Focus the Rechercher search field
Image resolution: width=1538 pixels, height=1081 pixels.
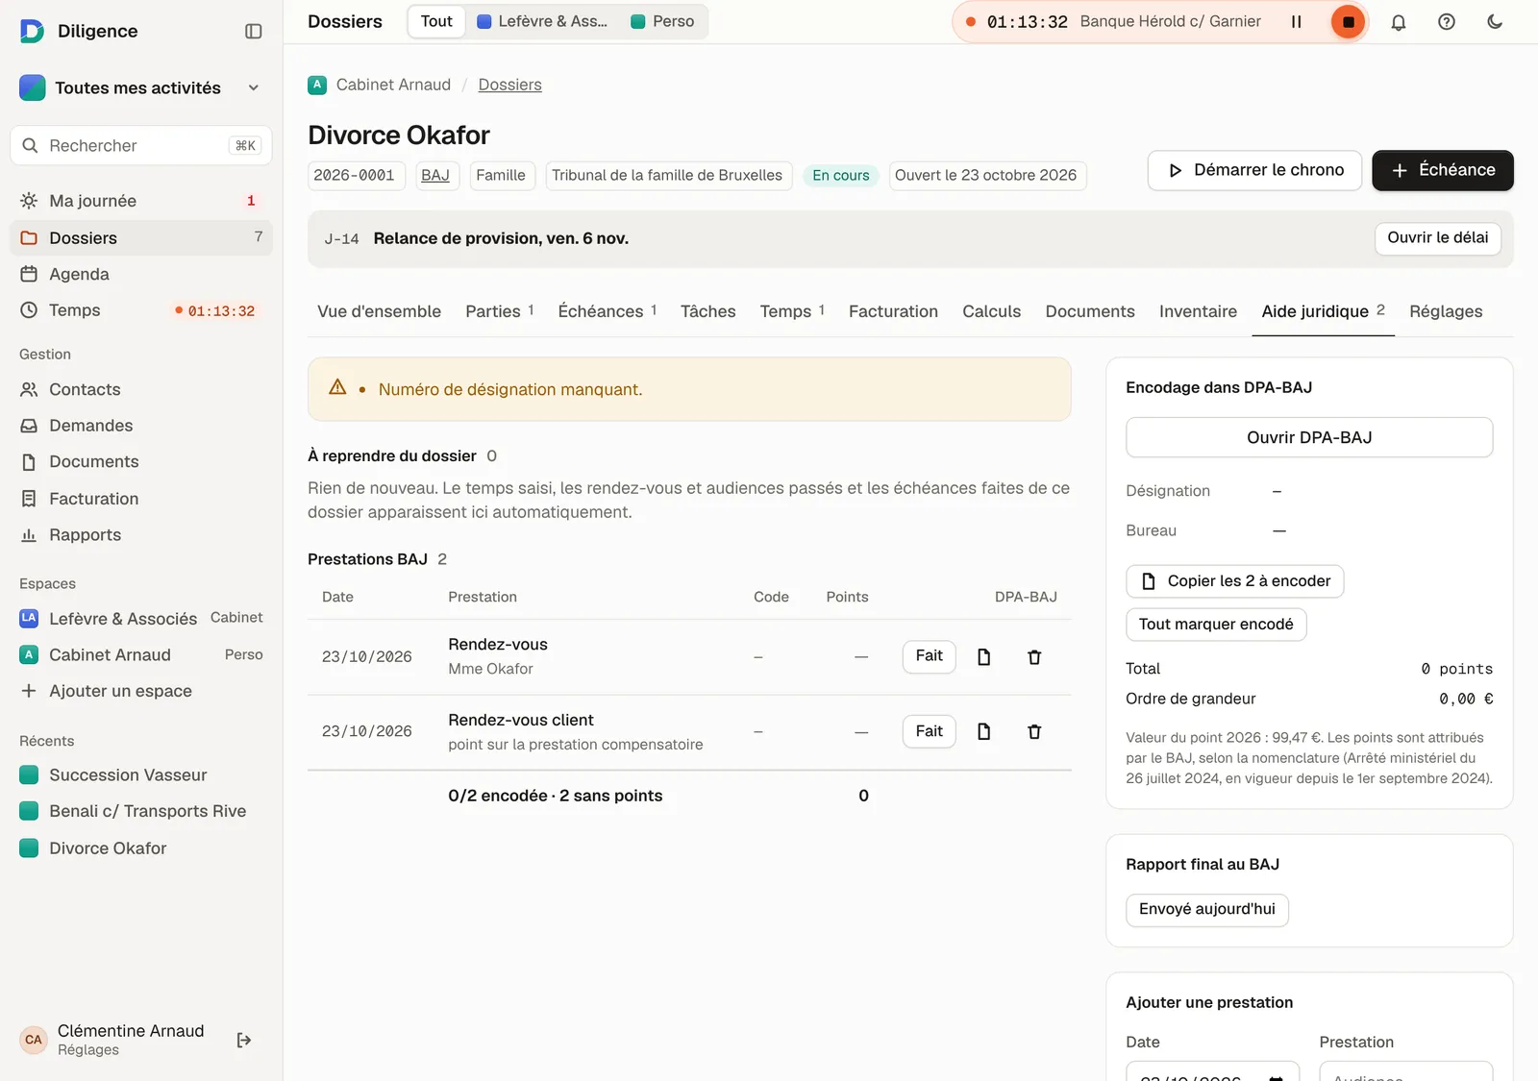pyautogui.click(x=140, y=145)
